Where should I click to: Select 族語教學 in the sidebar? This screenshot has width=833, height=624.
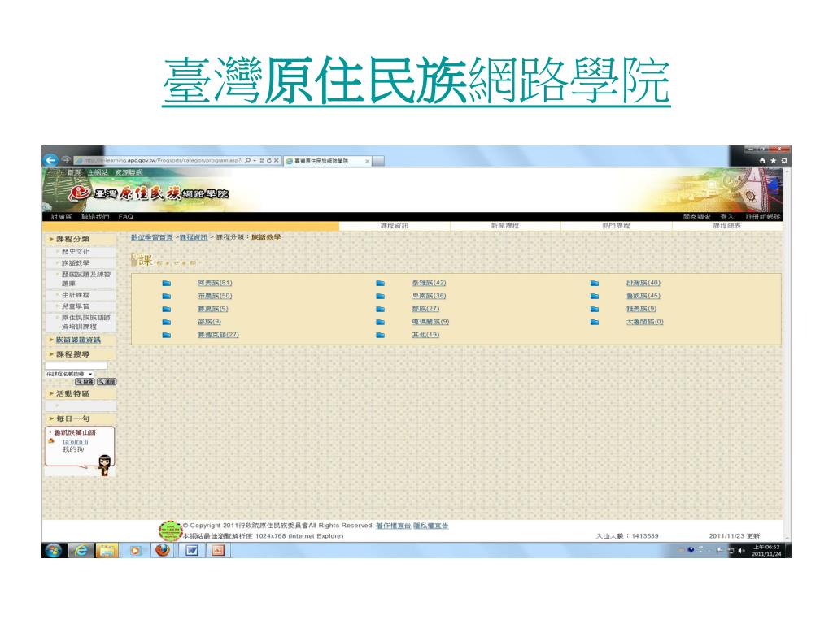[x=76, y=263]
